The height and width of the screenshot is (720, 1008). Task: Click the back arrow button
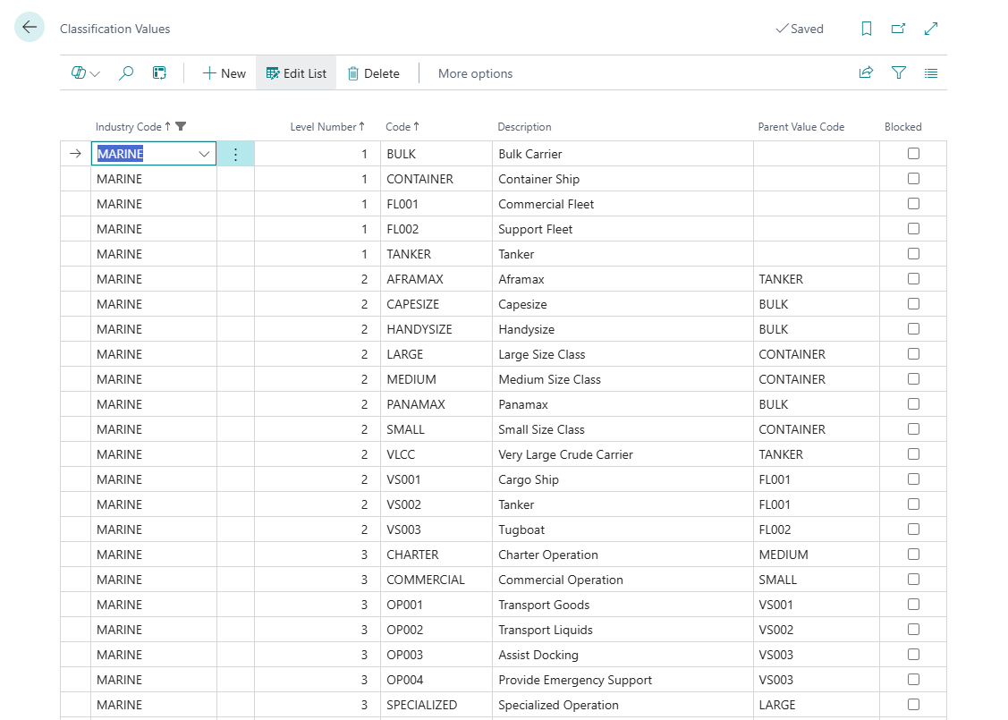[30, 28]
